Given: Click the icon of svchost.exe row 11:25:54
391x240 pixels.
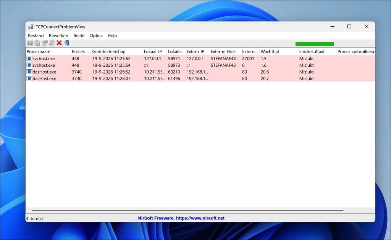Looking at the screenshot, I should [29, 65].
